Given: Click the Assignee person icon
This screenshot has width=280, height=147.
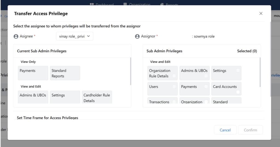Looking at the screenshot, I should coord(16,36).
